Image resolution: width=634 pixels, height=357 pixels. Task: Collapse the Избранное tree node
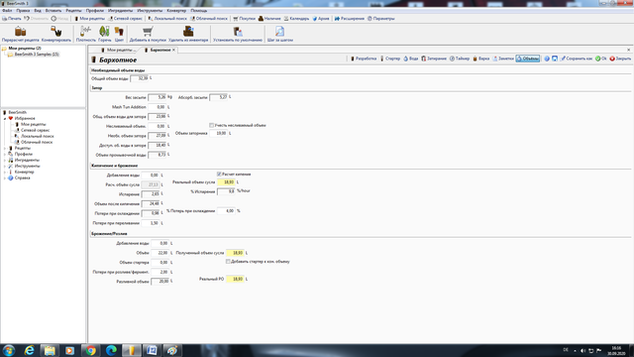pos(5,119)
